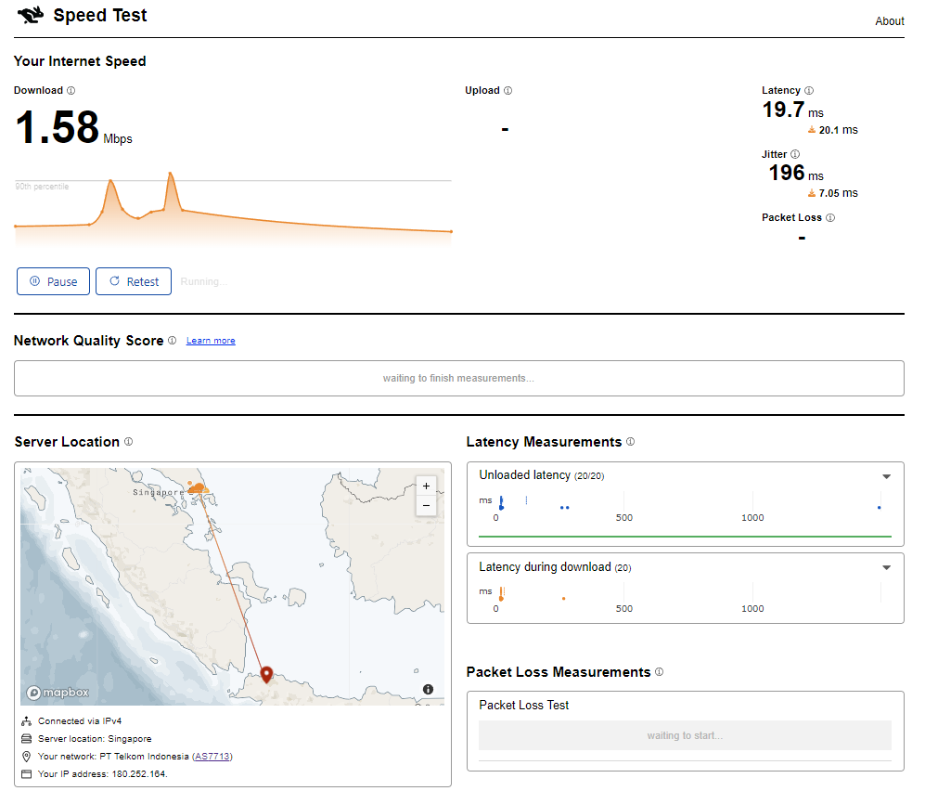This screenshot has height=791, width=925.
Task: Click the Jitter info icon
Action: (795, 154)
